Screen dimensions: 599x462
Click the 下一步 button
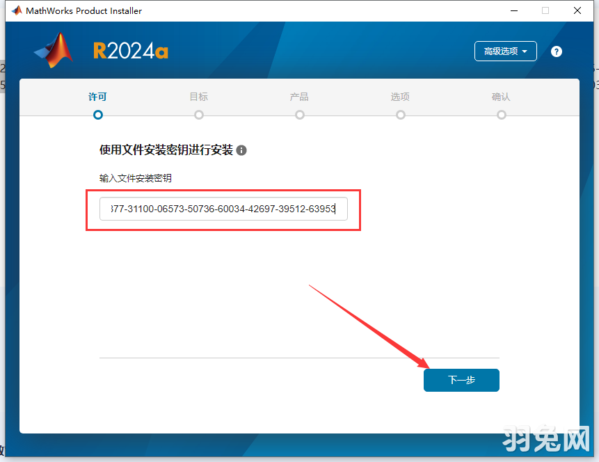tap(461, 380)
